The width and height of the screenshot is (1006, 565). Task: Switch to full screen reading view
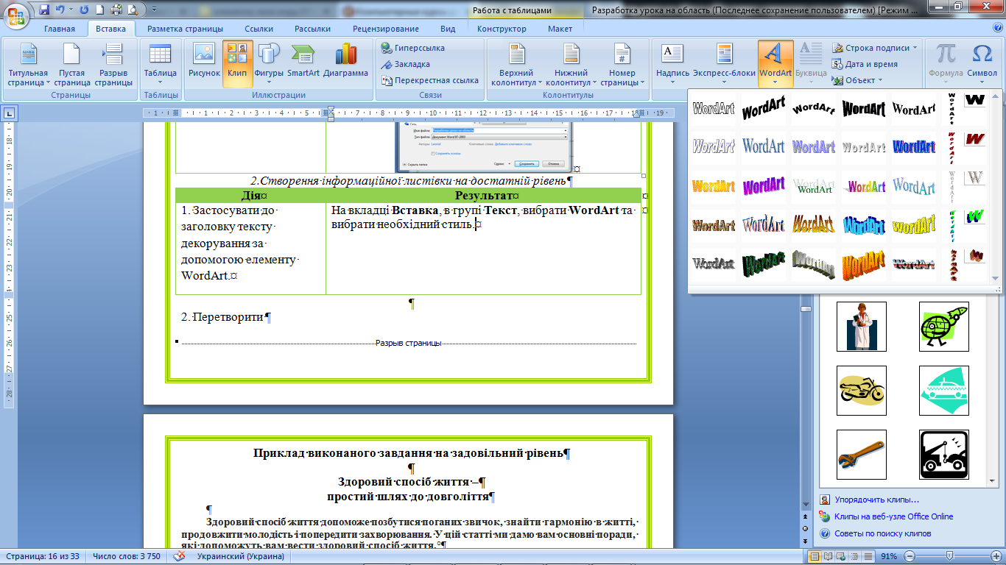[x=829, y=556]
